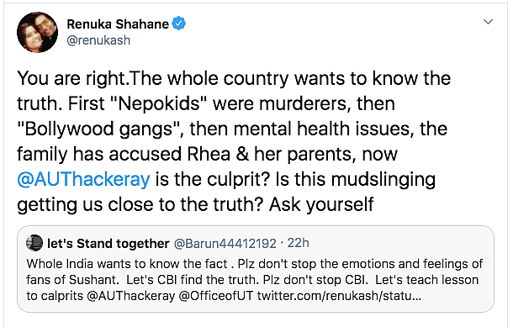This screenshot has width=513, height=327.
Task: Click the blue @AUThackeray mention
Action: point(84,179)
